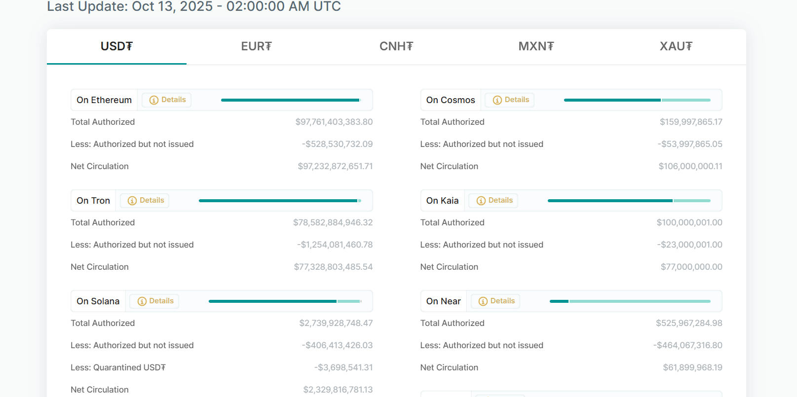Switch to the MXN₮ tab
Screen dimensions: 797x397
pos(536,46)
